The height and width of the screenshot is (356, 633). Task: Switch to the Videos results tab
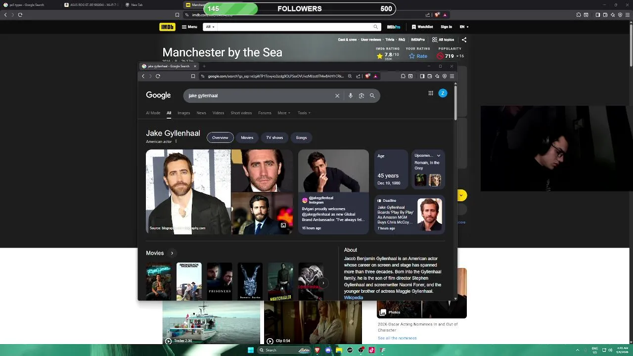pyautogui.click(x=218, y=113)
